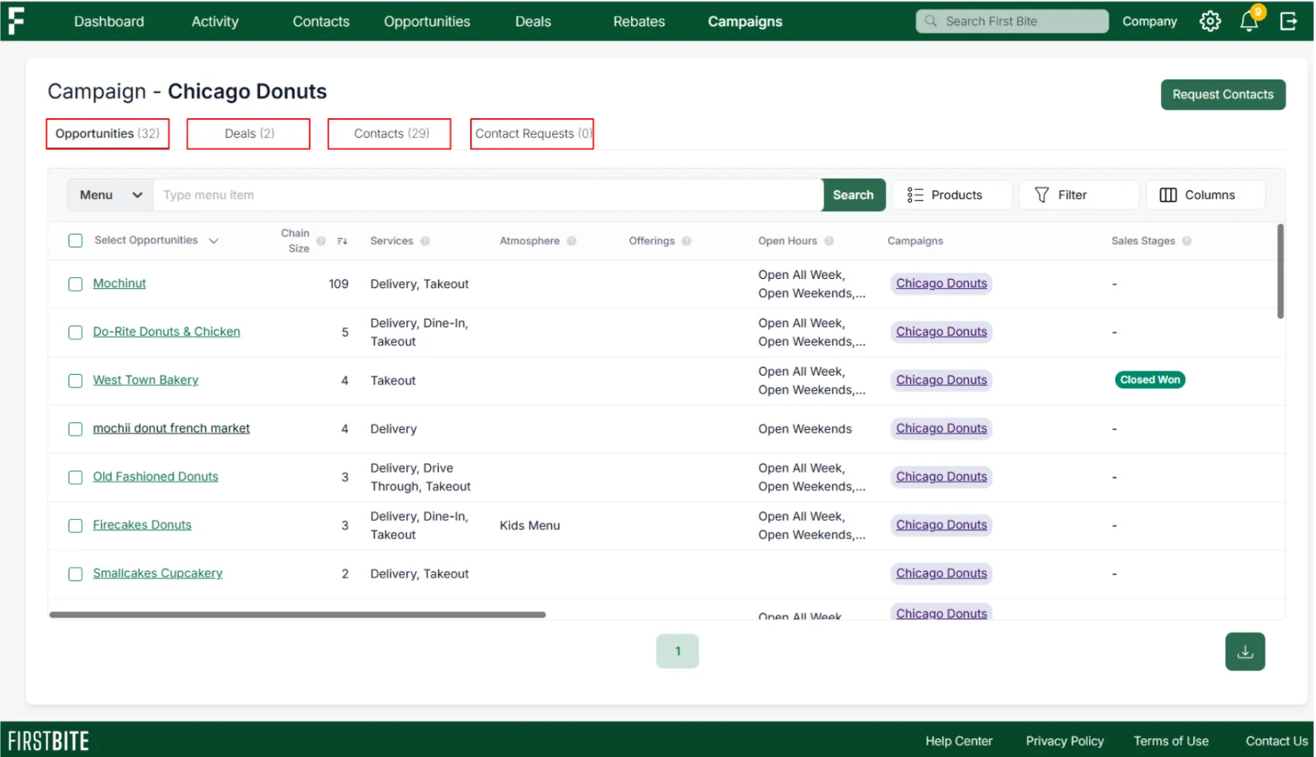Open the Columns chooser
The height and width of the screenshot is (757, 1316).
(1207, 195)
